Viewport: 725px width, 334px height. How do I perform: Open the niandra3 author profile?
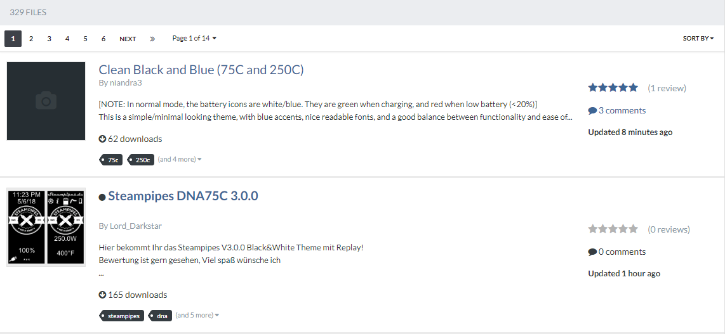click(x=125, y=83)
